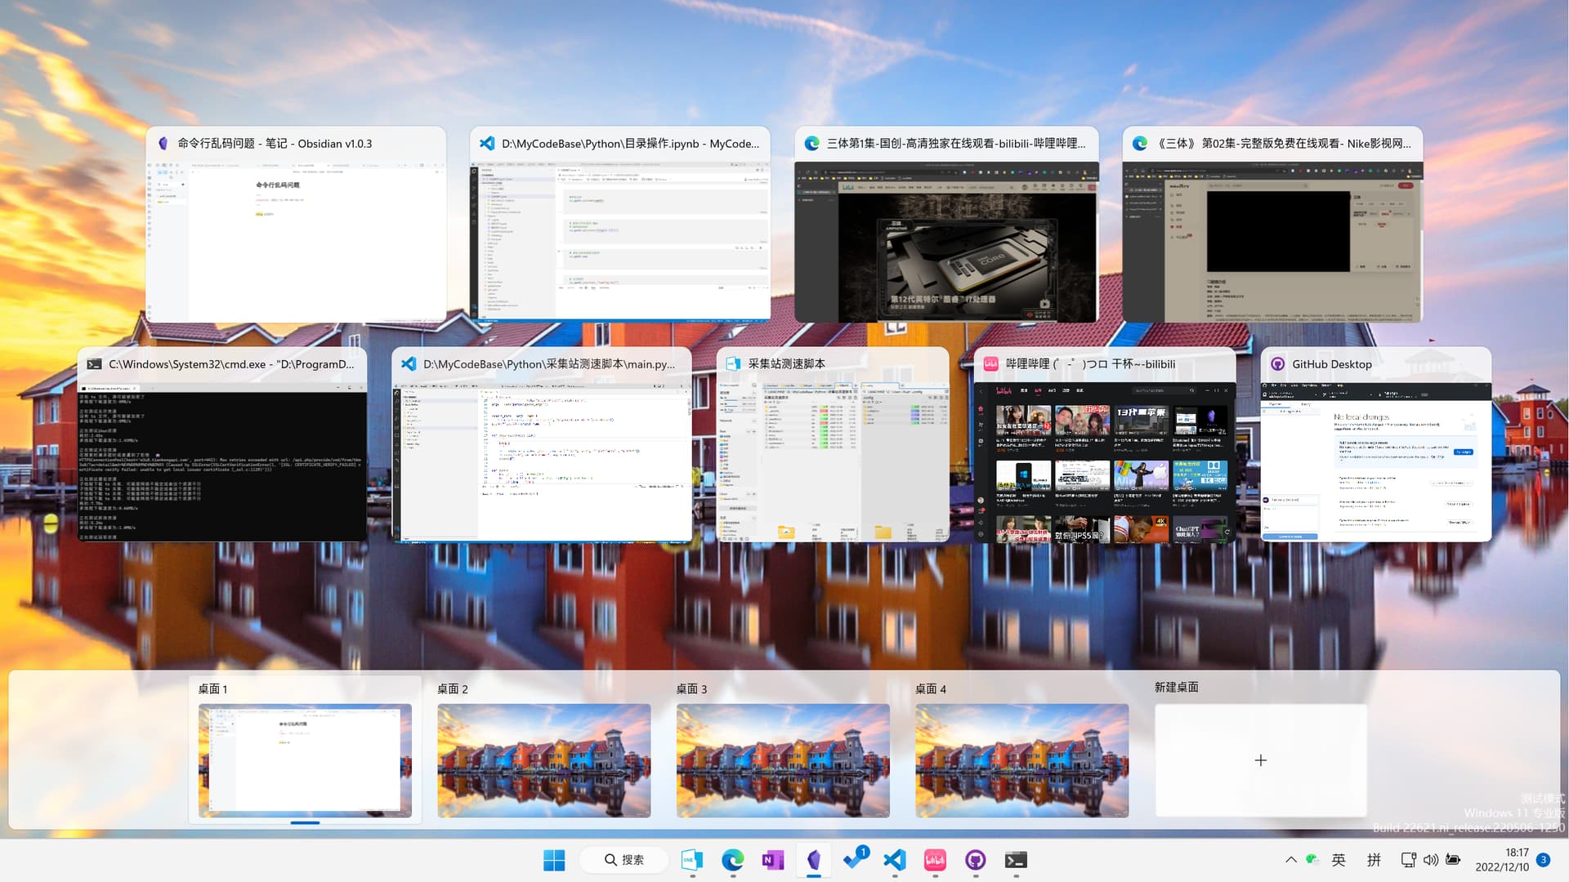Toggle the 英 input language indicator
The height and width of the screenshot is (882, 1569).
pyautogui.click(x=1339, y=860)
